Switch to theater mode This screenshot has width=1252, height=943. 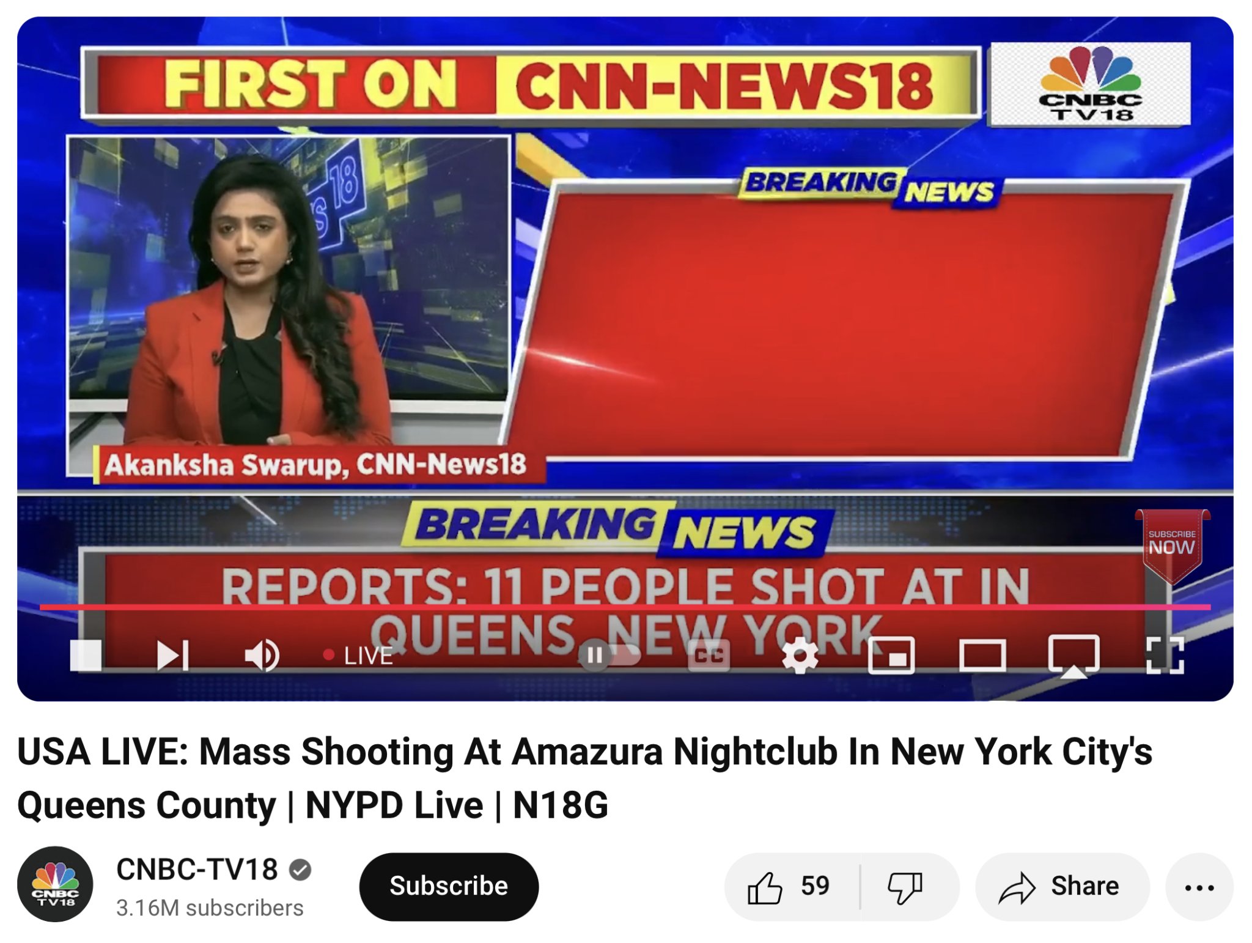[982, 656]
